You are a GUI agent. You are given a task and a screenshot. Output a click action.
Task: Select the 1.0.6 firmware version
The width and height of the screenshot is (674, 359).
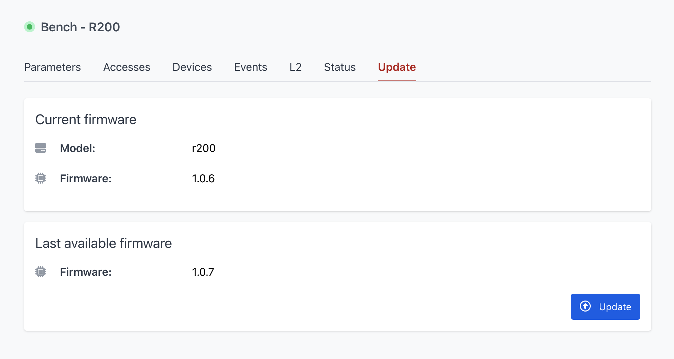click(x=203, y=178)
